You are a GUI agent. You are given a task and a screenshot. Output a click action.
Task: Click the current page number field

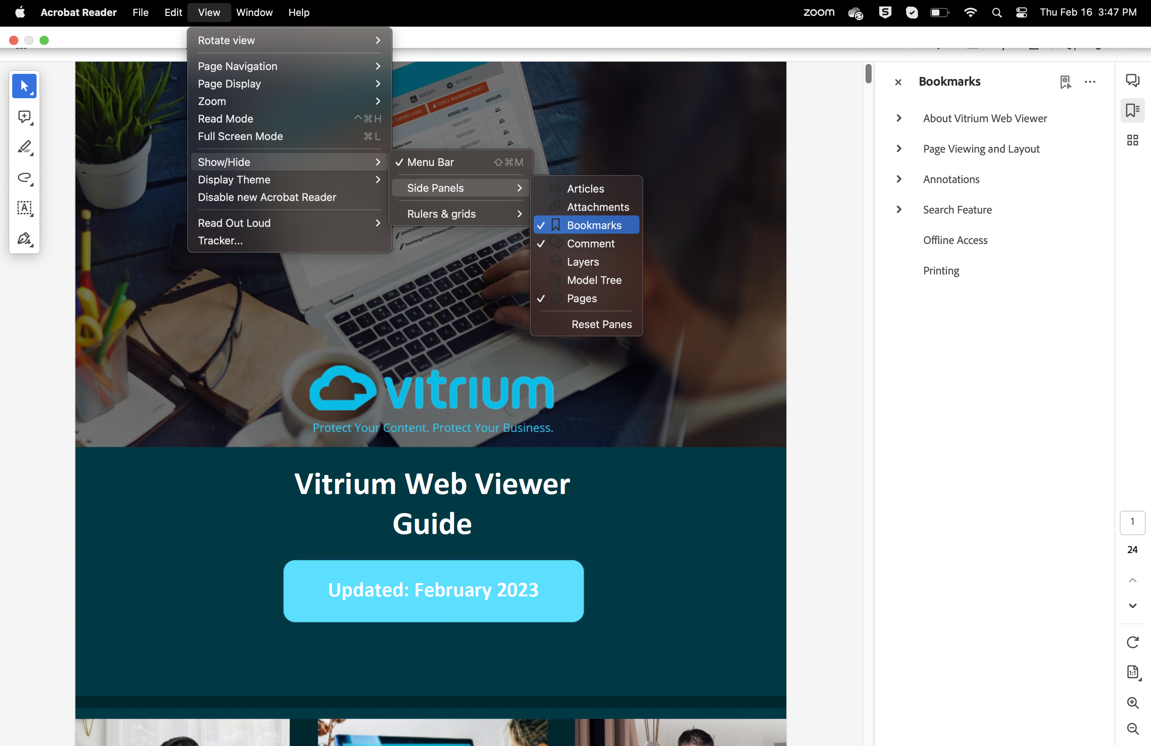tap(1132, 523)
